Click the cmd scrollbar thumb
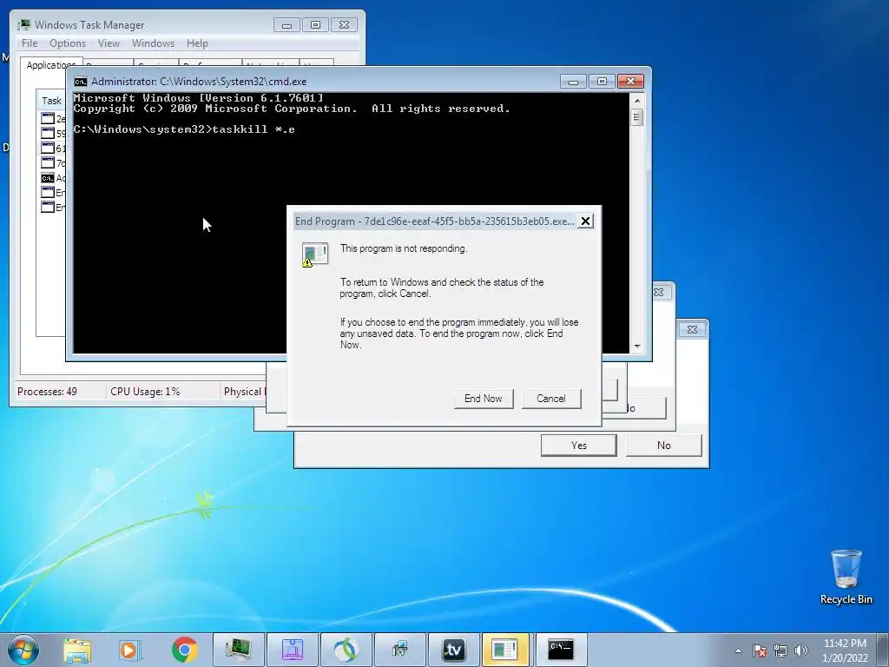Viewport: 889px width, 667px height. [x=636, y=117]
